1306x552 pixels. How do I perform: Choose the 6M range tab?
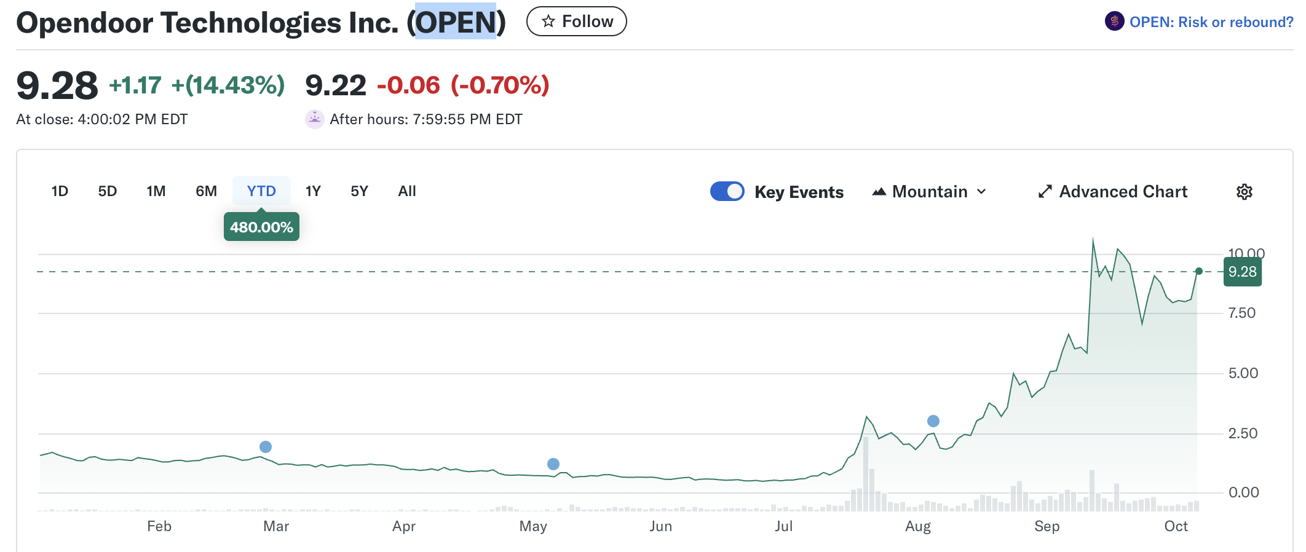206,191
